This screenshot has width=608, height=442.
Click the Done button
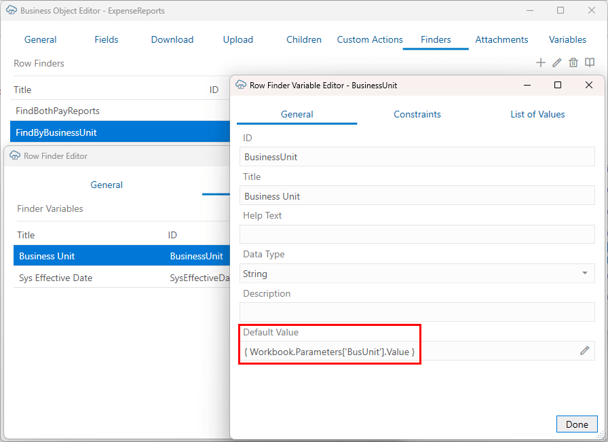pos(577,424)
